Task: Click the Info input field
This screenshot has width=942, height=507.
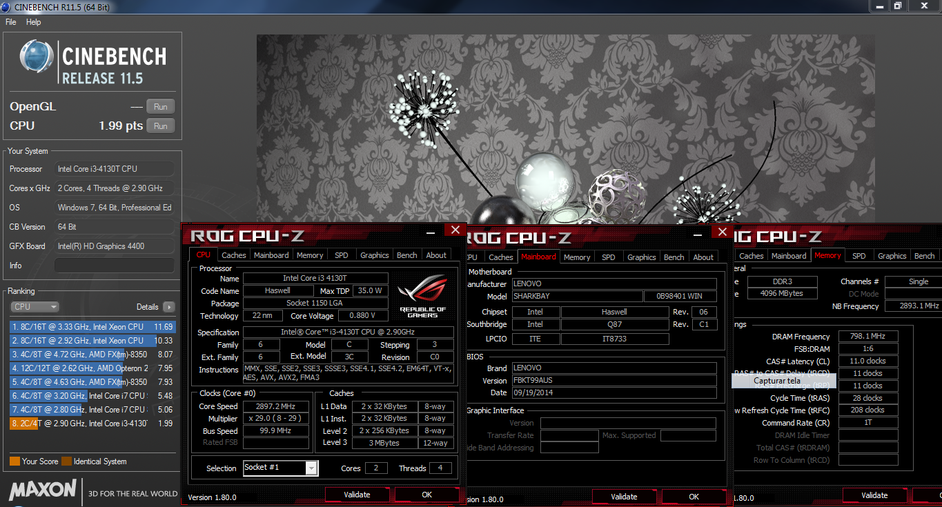Action: [115, 266]
